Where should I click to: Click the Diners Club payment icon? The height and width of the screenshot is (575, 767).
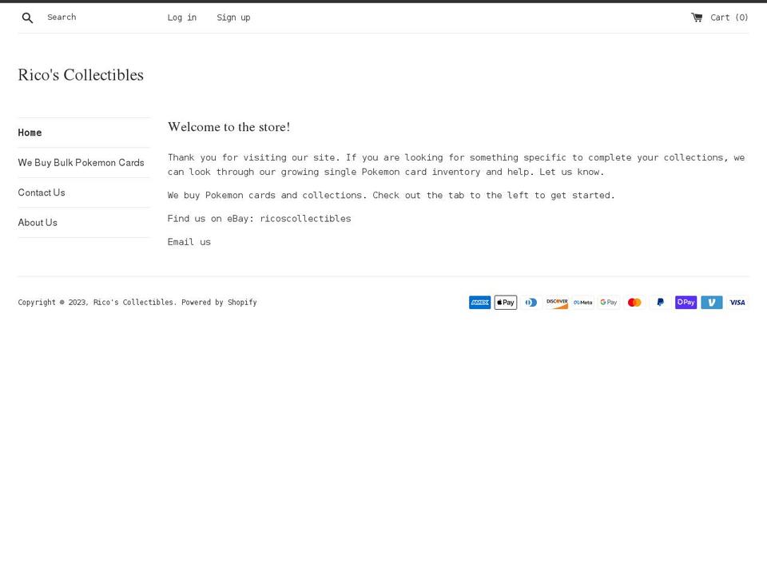click(x=531, y=302)
